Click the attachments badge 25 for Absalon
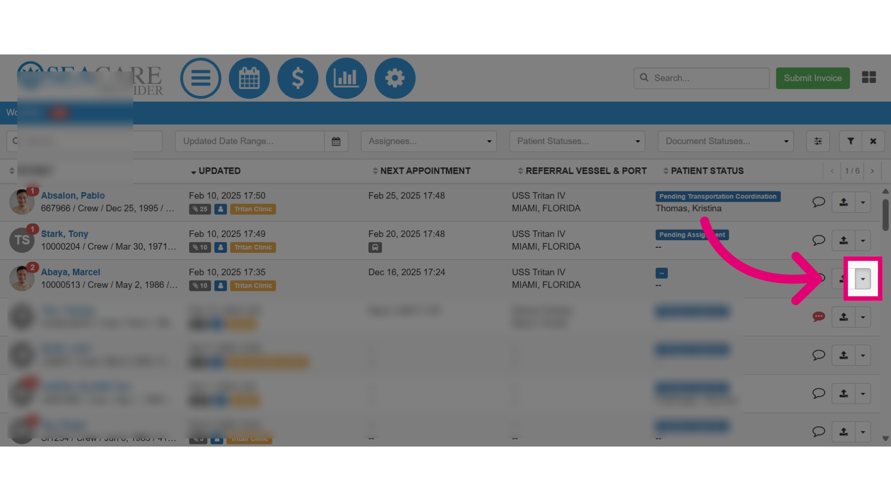 tap(200, 209)
